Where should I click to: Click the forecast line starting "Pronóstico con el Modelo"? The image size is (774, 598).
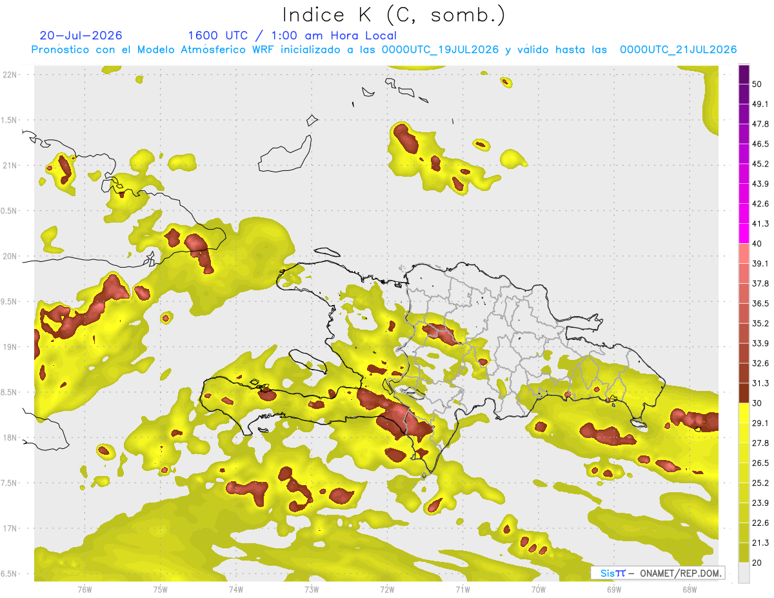point(384,50)
